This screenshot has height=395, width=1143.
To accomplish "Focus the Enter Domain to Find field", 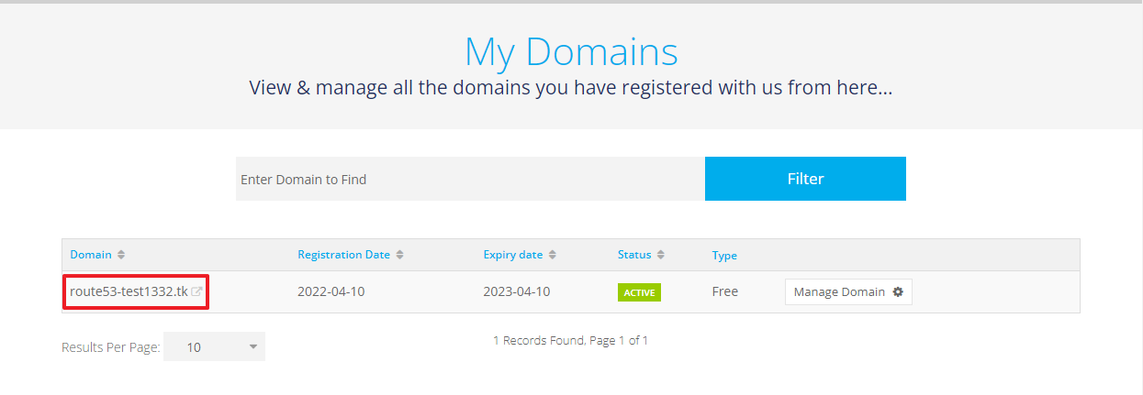I will click(x=470, y=179).
